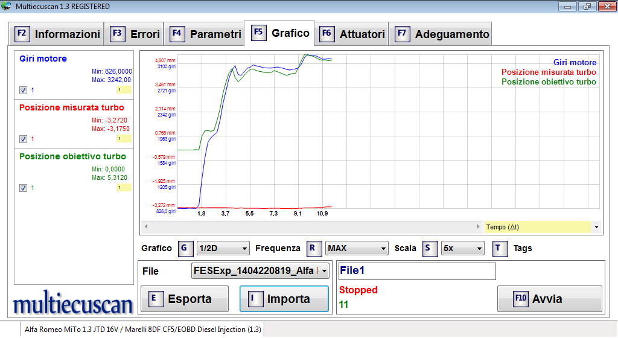The width and height of the screenshot is (618, 338).
Task: Expand the Frequenza MAX dropdown
Action: pos(356,248)
